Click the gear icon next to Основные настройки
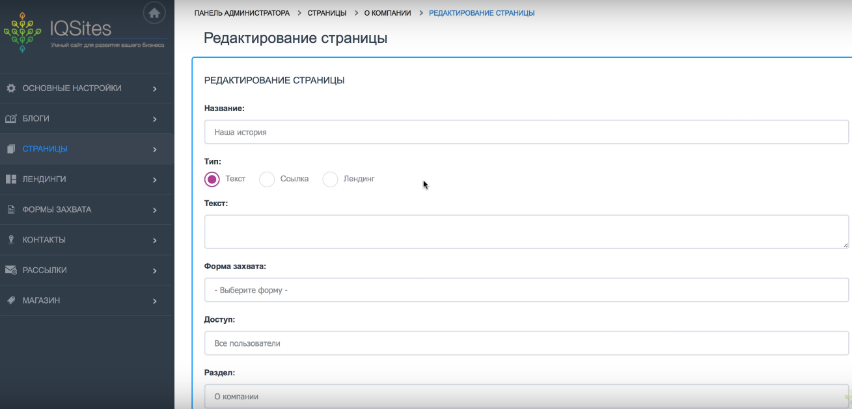 tap(10, 88)
